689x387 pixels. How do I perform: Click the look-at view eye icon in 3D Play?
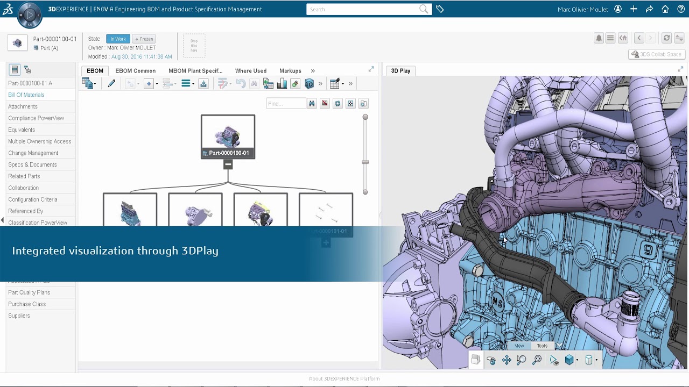(554, 360)
